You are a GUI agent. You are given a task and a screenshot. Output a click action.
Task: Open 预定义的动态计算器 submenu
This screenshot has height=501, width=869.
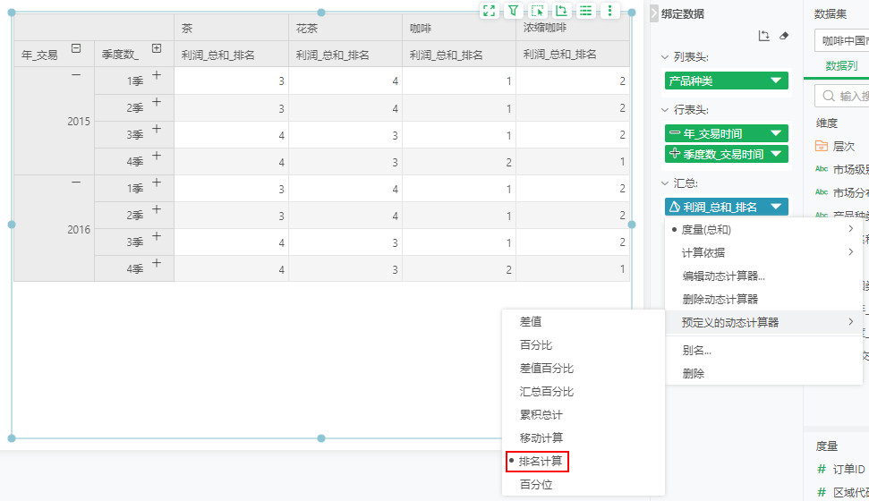pyautogui.click(x=763, y=323)
